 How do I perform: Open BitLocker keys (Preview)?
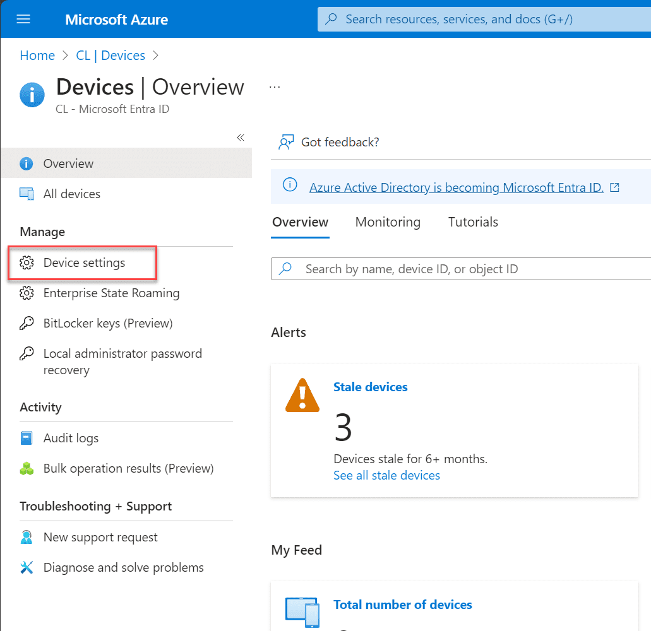point(108,323)
